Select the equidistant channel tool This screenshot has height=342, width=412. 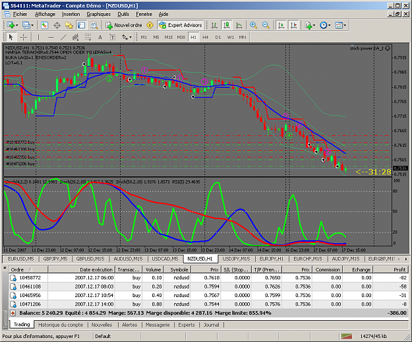click(x=76, y=37)
